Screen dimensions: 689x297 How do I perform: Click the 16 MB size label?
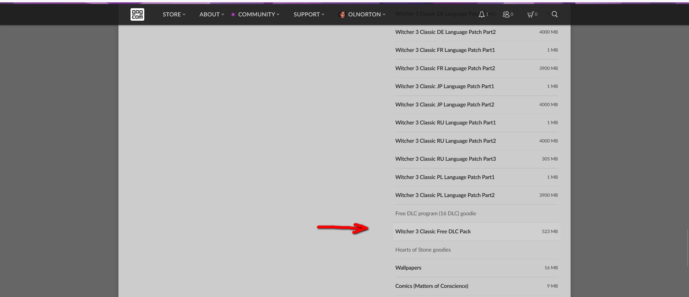[x=551, y=268]
